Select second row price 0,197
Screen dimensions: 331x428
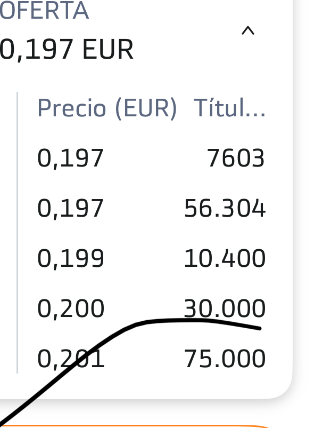(x=70, y=209)
